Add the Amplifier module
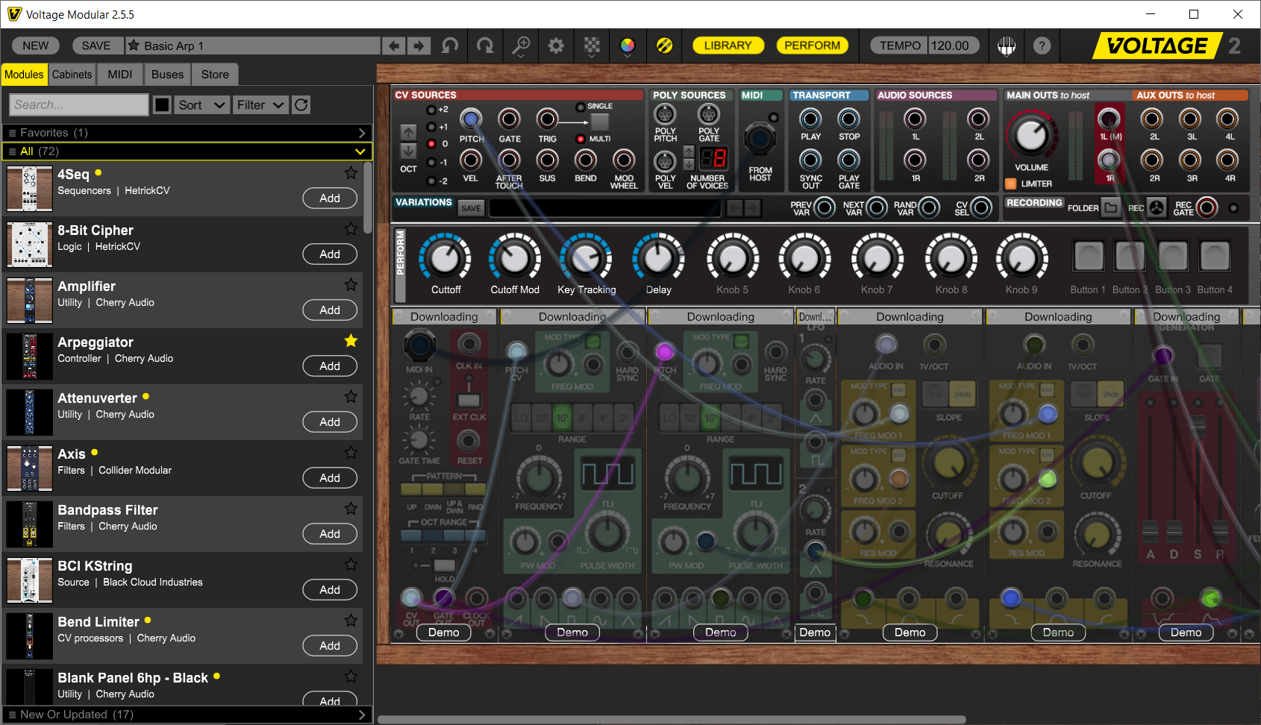 click(330, 310)
